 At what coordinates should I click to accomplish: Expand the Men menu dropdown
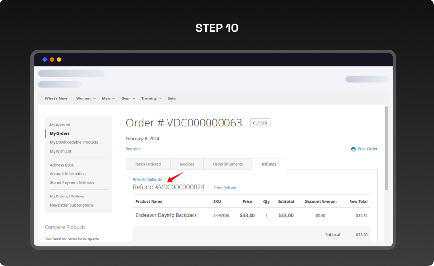108,98
